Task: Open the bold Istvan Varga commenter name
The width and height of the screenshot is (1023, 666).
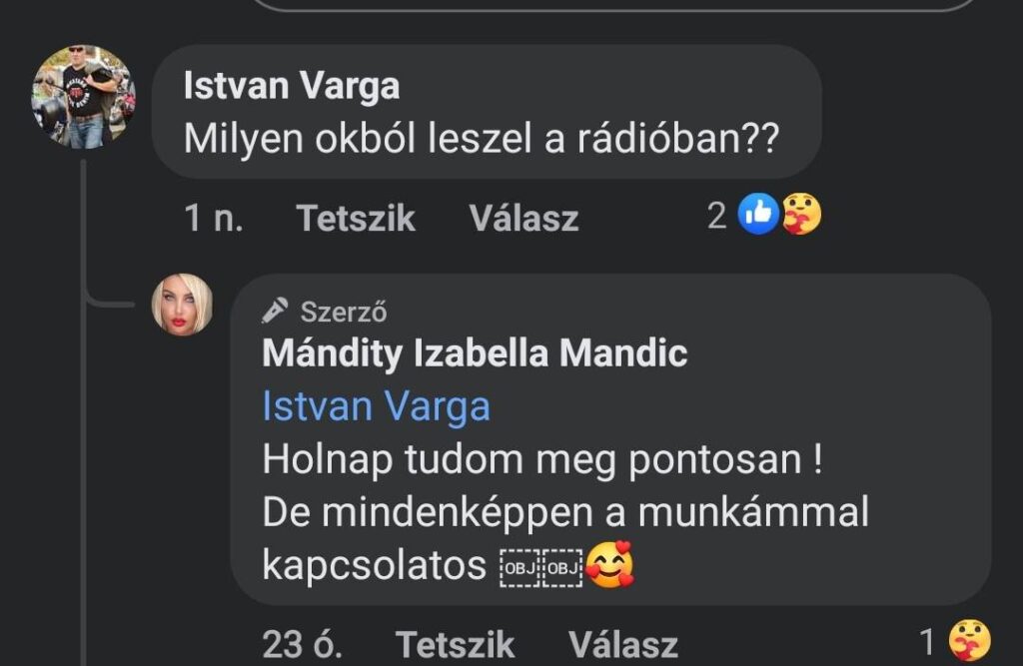Action: tap(292, 86)
